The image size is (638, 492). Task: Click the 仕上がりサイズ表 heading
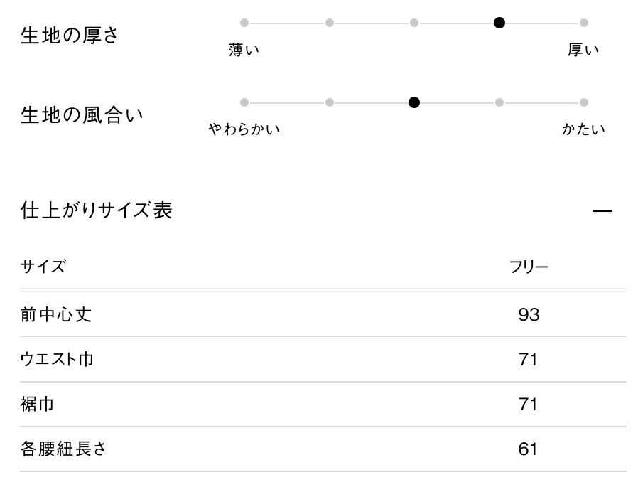pos(97,210)
